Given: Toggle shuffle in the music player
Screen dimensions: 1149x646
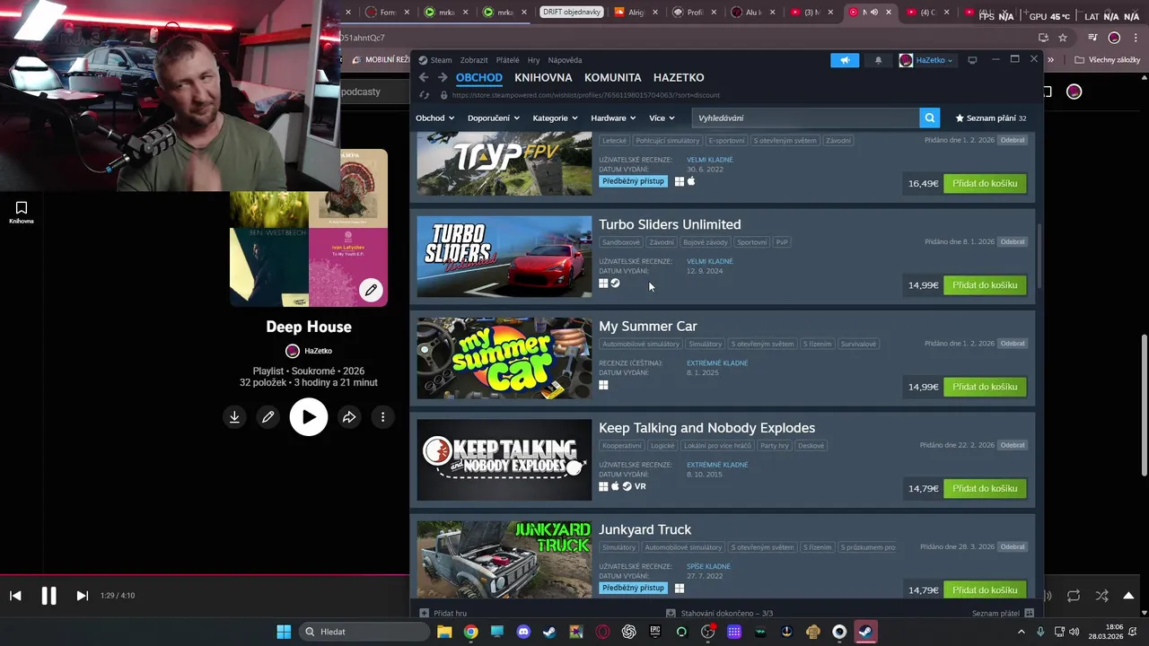Looking at the screenshot, I should click(1101, 596).
